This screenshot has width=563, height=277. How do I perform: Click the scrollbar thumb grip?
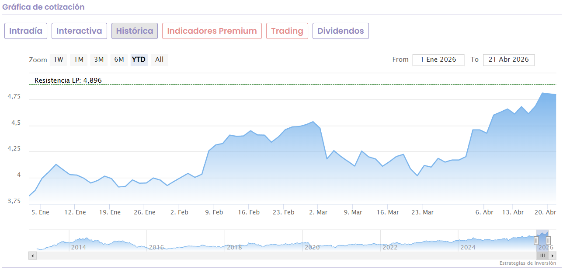pos(542,256)
